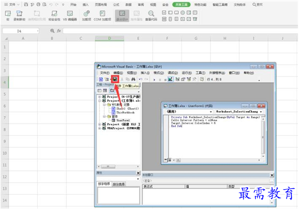Toggle 退出设计 design mode in the ribbon
The width and height of the screenshot is (299, 209).
pyautogui.click(x=122, y=15)
